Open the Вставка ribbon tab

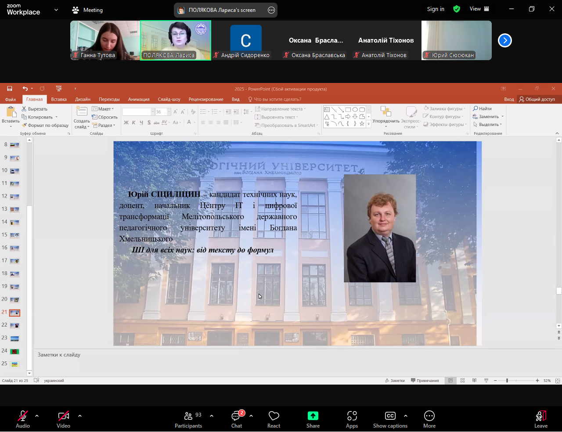point(59,99)
